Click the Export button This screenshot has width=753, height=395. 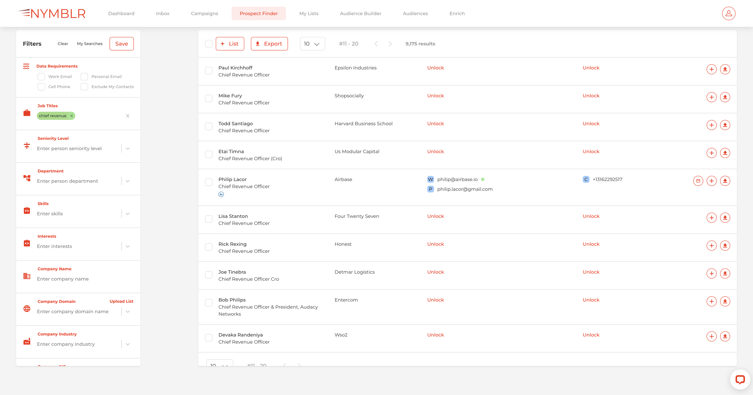tap(269, 44)
